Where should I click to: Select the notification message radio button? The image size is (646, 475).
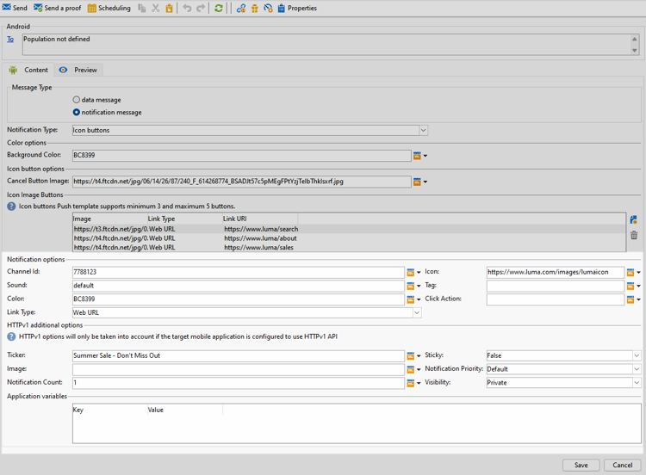point(76,112)
